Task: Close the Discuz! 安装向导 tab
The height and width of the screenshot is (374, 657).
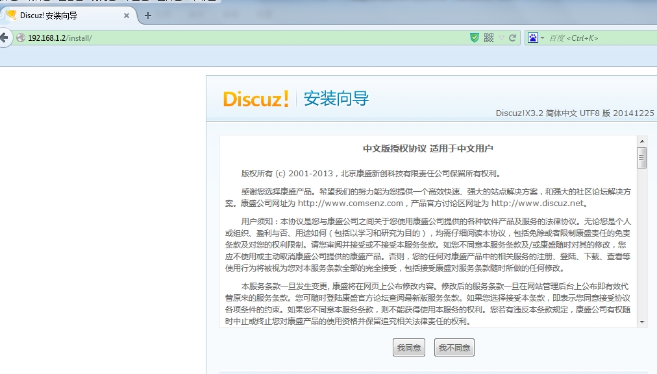Action: pyautogui.click(x=127, y=16)
